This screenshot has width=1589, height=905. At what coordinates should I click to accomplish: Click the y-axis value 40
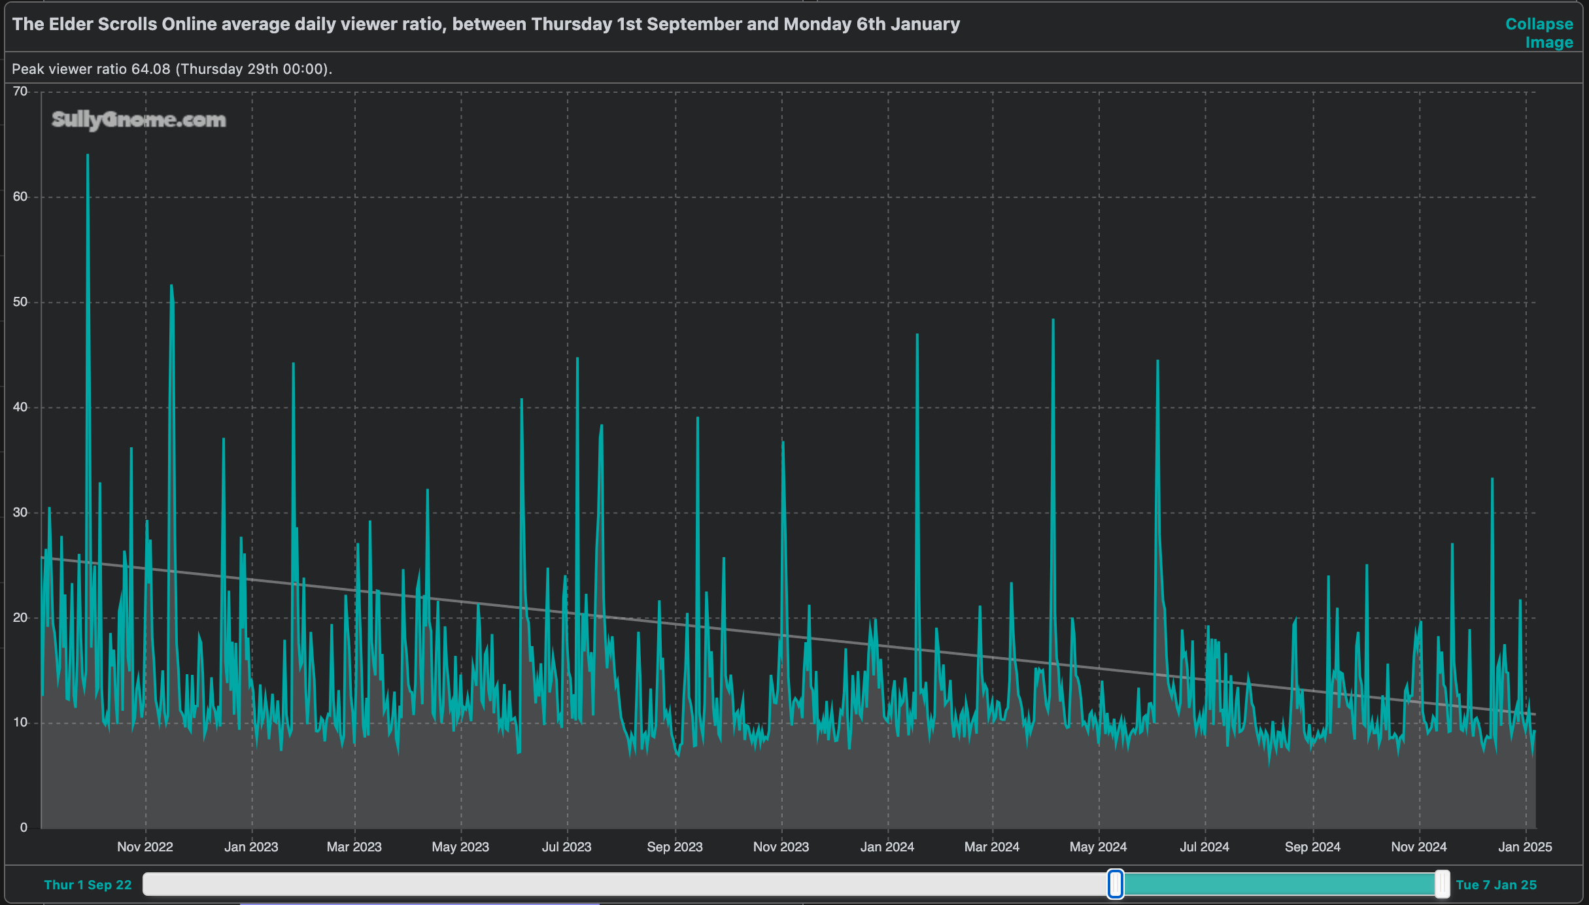pos(20,407)
